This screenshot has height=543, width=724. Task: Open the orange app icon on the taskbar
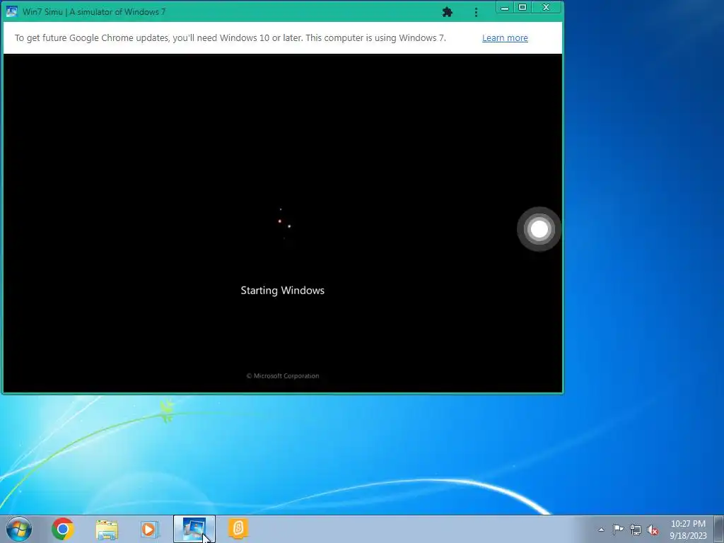tap(238, 529)
